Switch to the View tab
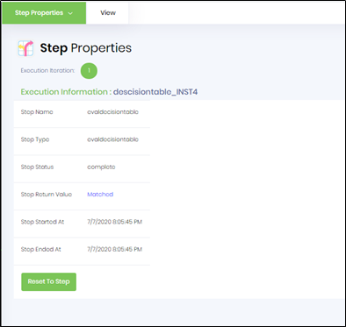Screen dimensions: 346x327 pos(108,13)
